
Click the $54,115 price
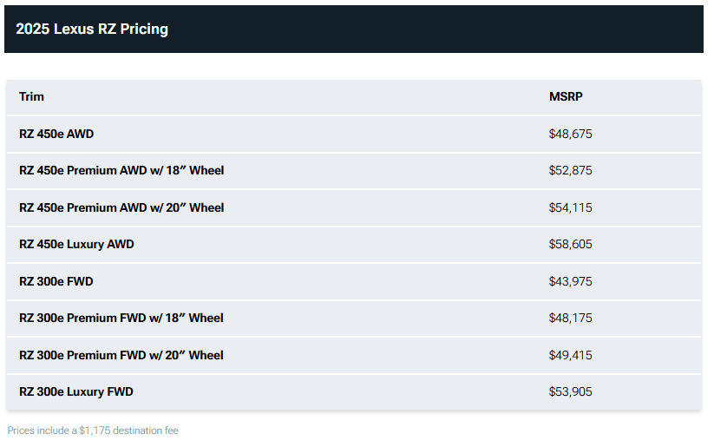click(x=570, y=207)
